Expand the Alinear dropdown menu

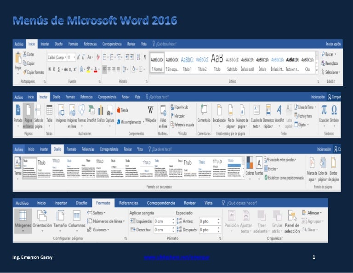pyautogui.click(x=313, y=213)
